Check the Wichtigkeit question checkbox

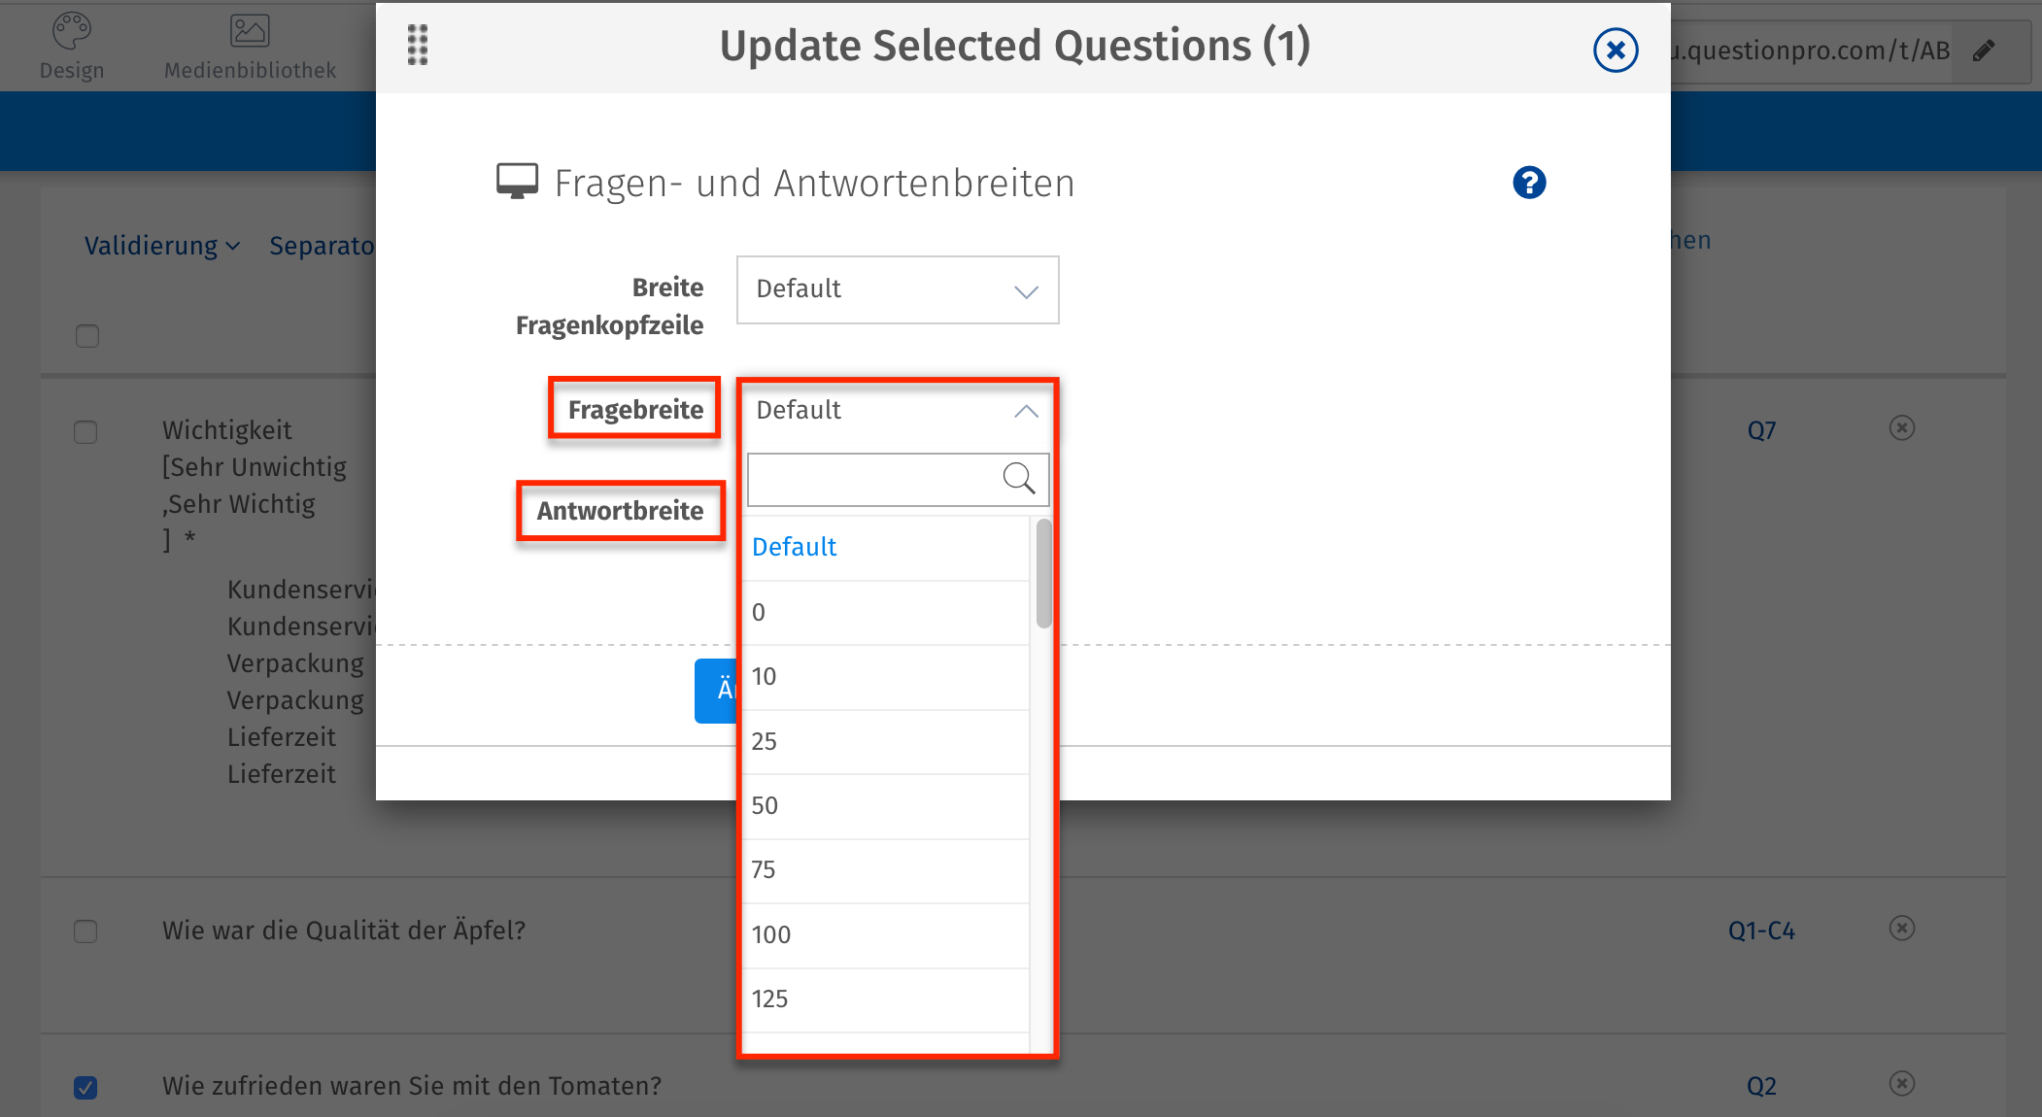pyautogui.click(x=85, y=432)
